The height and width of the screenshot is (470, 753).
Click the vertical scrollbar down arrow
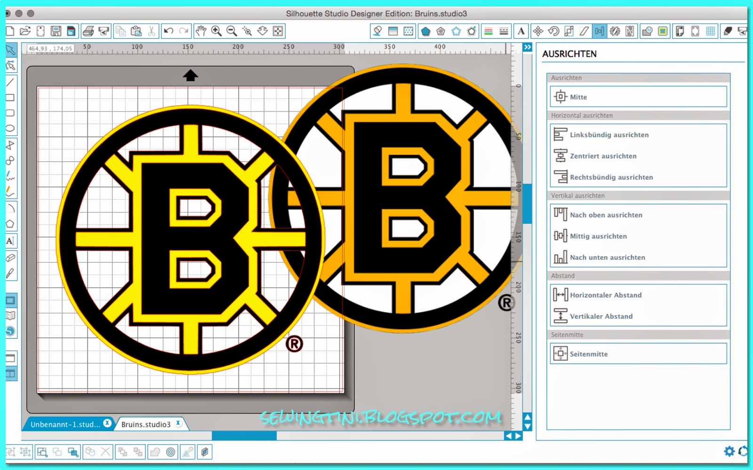(x=528, y=427)
